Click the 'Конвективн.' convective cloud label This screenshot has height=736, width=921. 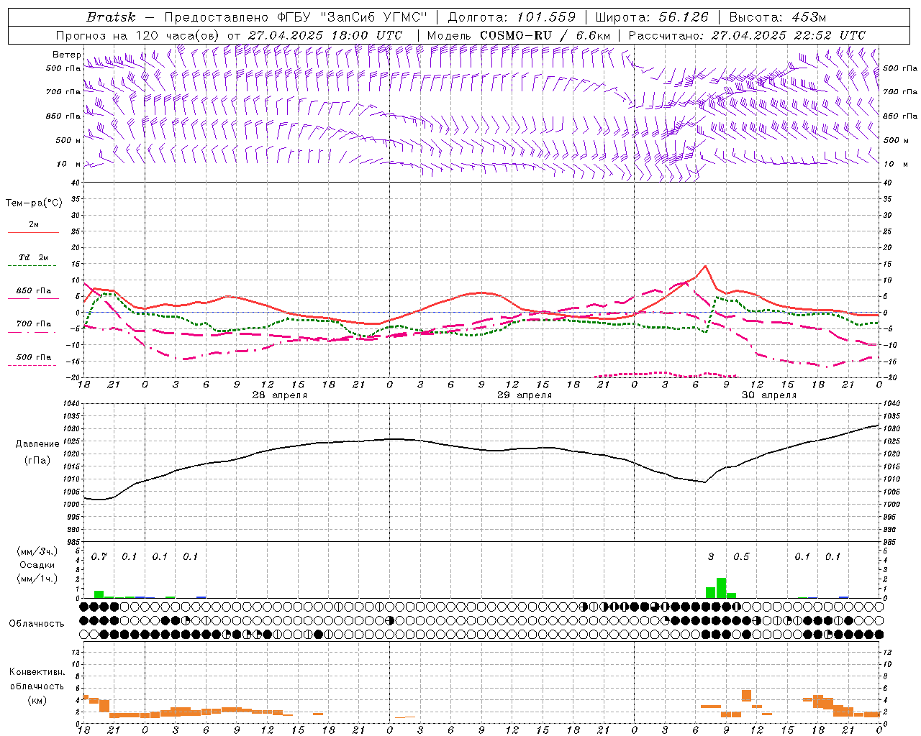[x=37, y=672]
